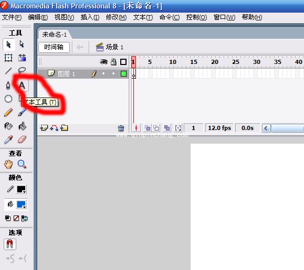The height and width of the screenshot is (270, 304).
Task: Select the Text tool
Action: click(x=22, y=85)
